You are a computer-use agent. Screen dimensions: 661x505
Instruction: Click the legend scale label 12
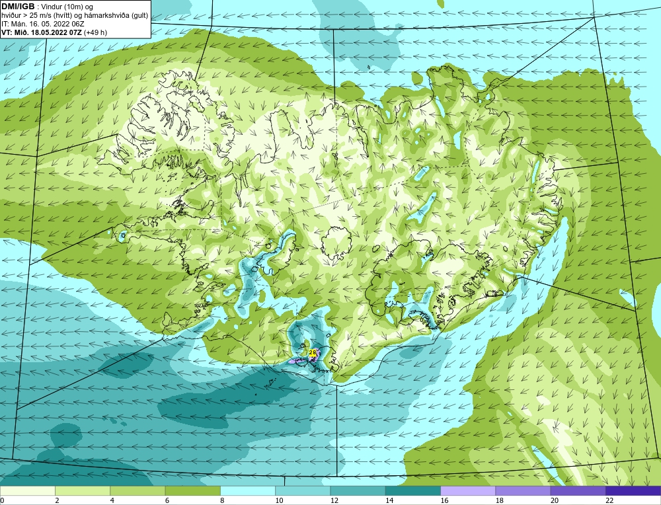(334, 500)
